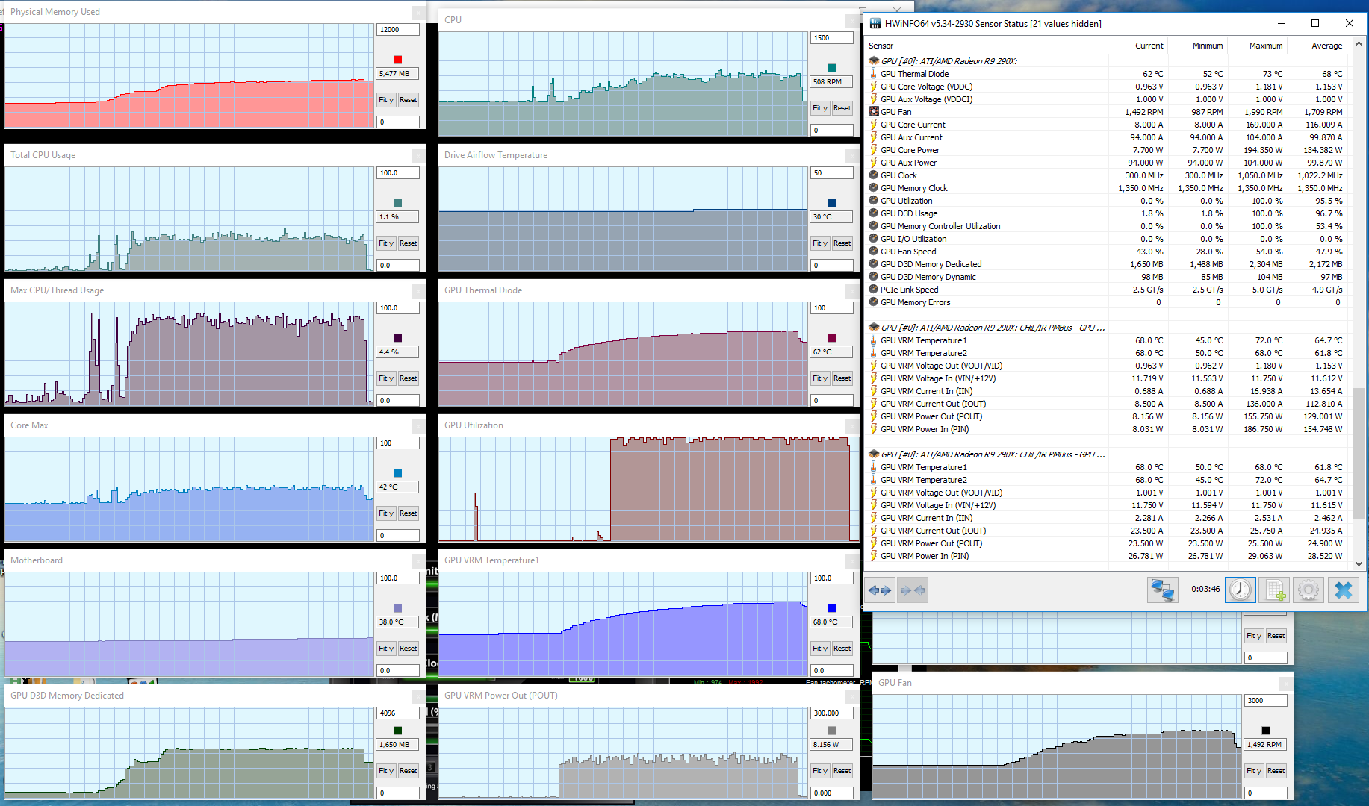Click Reset in GPU Fan graph
The width and height of the screenshot is (1369, 806).
pos(1276,771)
